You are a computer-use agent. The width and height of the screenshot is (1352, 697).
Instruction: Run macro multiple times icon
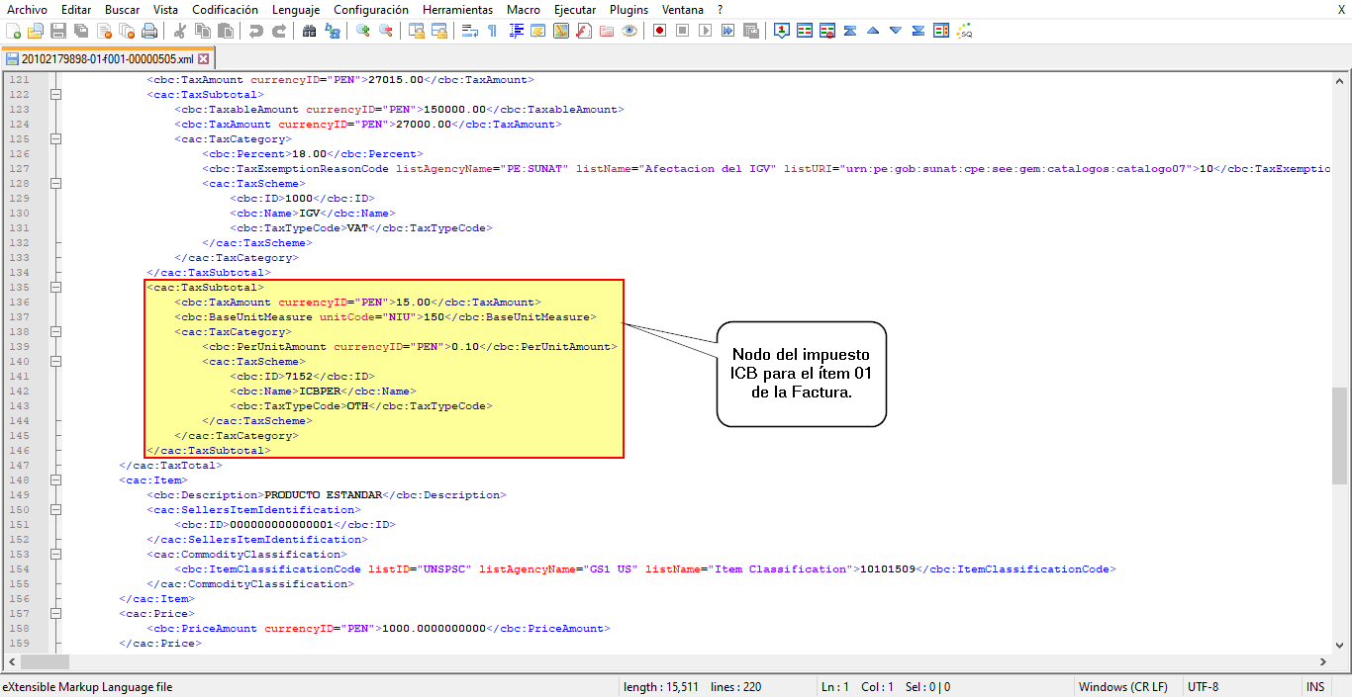(727, 31)
